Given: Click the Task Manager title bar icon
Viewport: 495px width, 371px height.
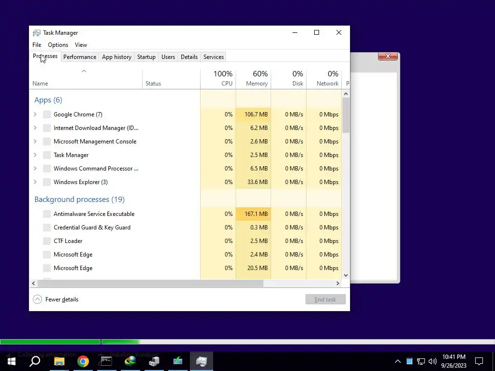Looking at the screenshot, I should tap(37, 33).
